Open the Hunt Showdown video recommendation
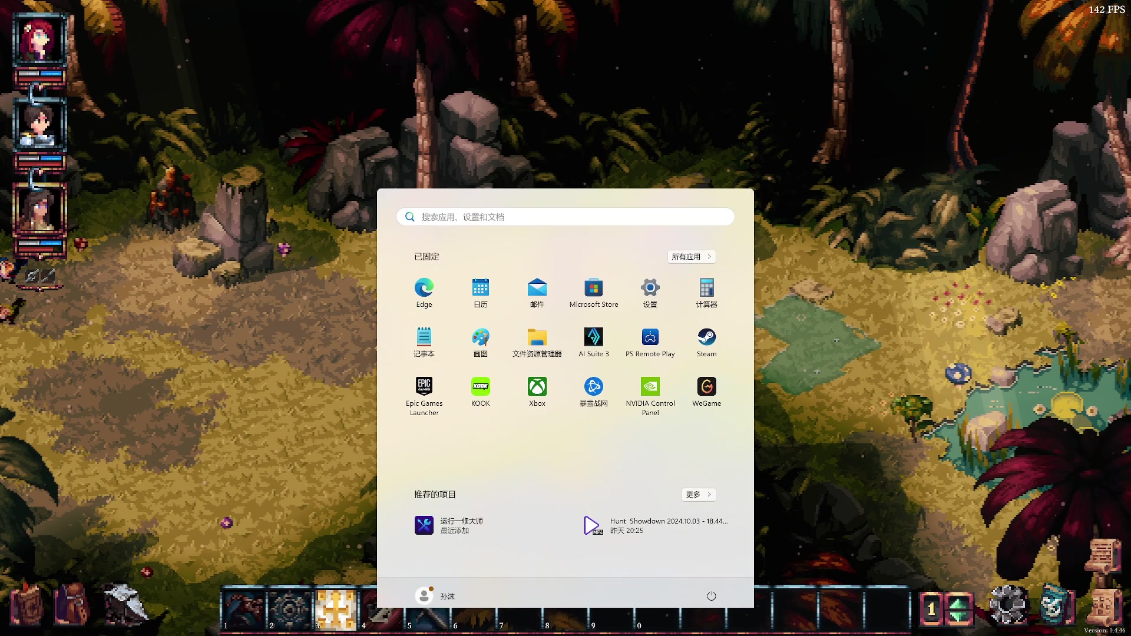 point(656,525)
